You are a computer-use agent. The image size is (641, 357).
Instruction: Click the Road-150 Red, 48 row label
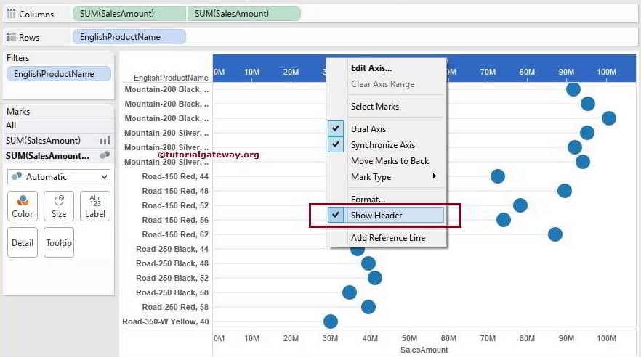[175, 191]
